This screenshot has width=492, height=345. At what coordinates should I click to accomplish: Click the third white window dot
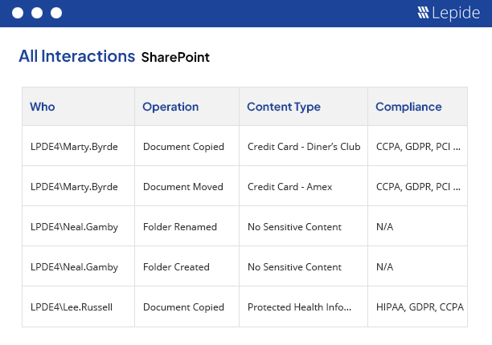[55, 13]
